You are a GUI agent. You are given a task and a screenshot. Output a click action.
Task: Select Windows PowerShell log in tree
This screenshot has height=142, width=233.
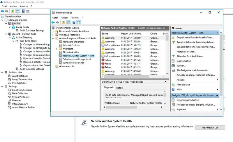74,63
